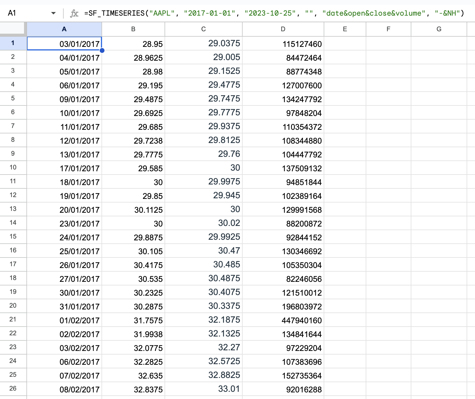Image resolution: width=475 pixels, height=399 pixels.
Task: Click volume cell 92016288
Action: (x=283, y=389)
